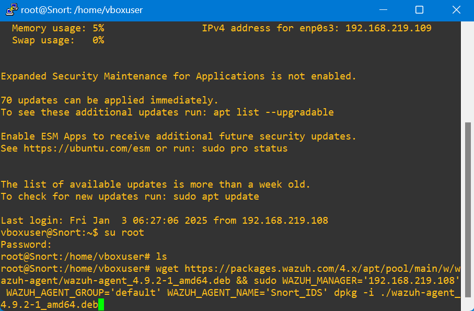Click 'sudo apt update' text
This screenshot has width=474, height=311.
[x=216, y=197]
